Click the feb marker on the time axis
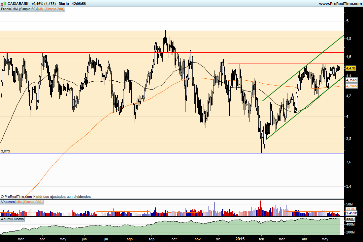363x242 pixels. [261, 239]
